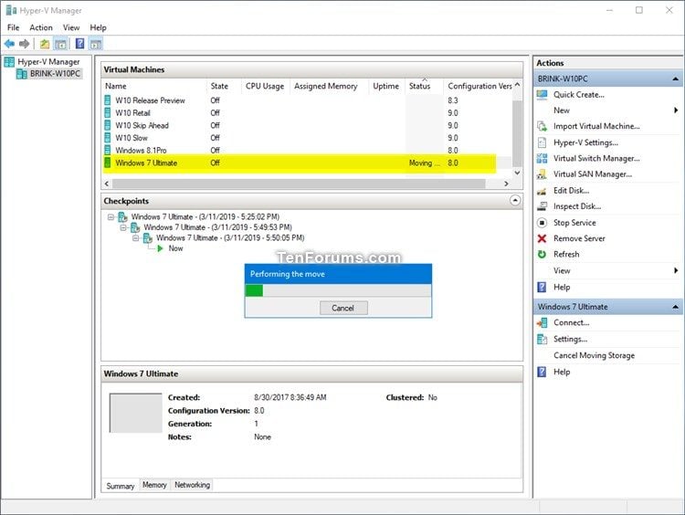Click the Import Virtual Machine icon
Image resolution: width=685 pixels, height=515 pixels.
(542, 126)
